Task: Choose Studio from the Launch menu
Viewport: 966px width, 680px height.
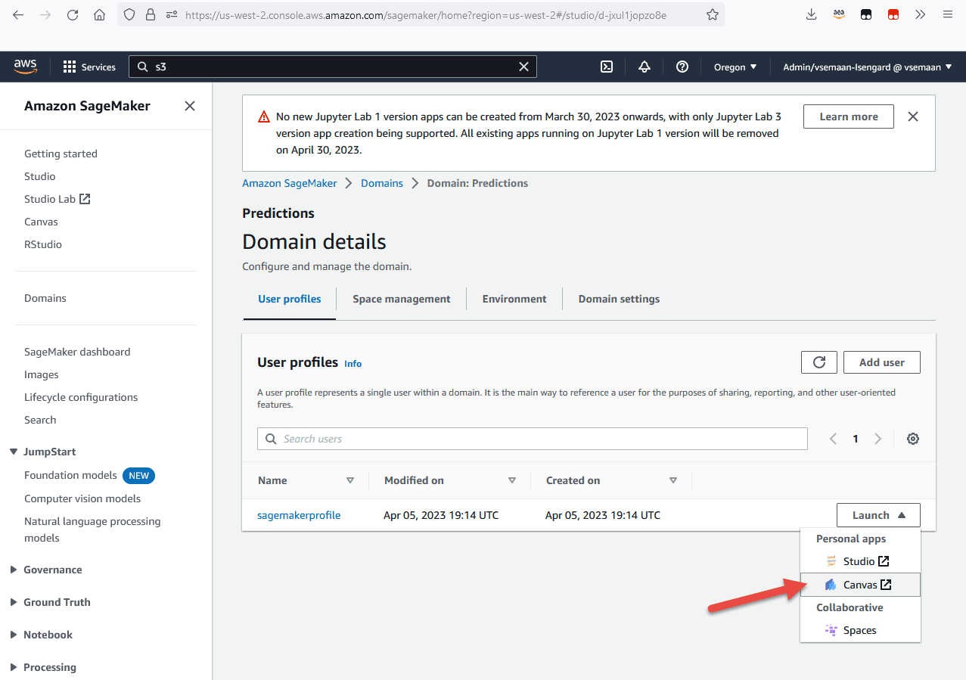Action: click(x=860, y=561)
